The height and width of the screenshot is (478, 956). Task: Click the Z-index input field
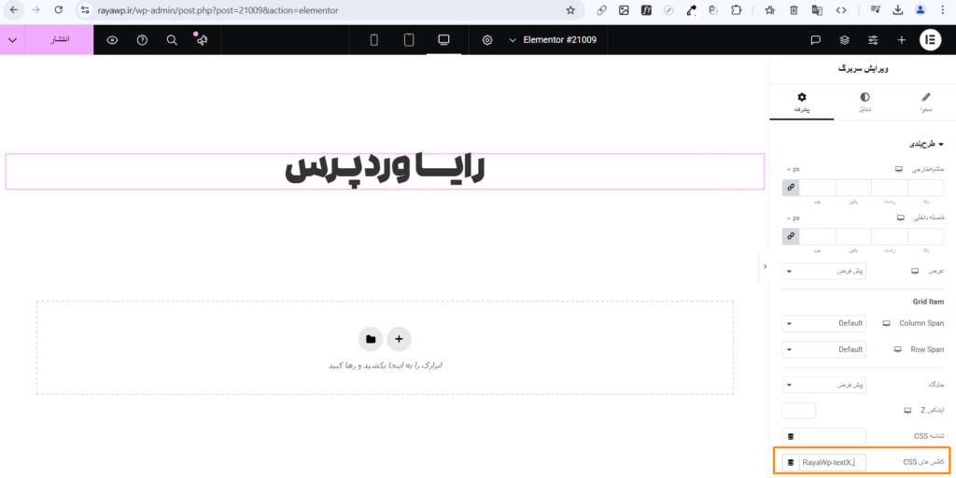pos(799,411)
